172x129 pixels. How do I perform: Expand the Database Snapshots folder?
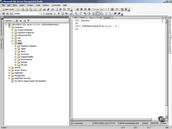(x=12, y=33)
